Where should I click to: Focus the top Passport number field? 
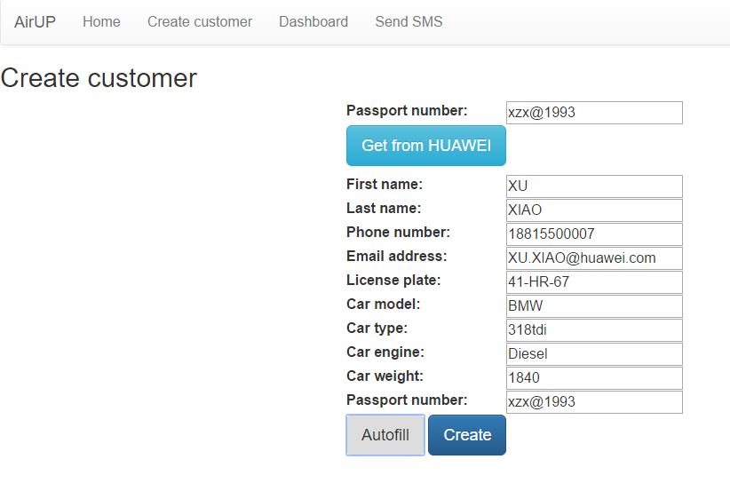(x=594, y=113)
